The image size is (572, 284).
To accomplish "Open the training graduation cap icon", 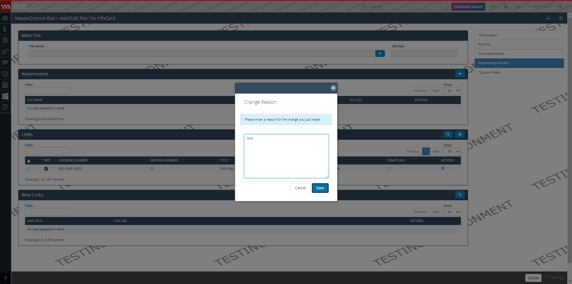I will point(5,63).
